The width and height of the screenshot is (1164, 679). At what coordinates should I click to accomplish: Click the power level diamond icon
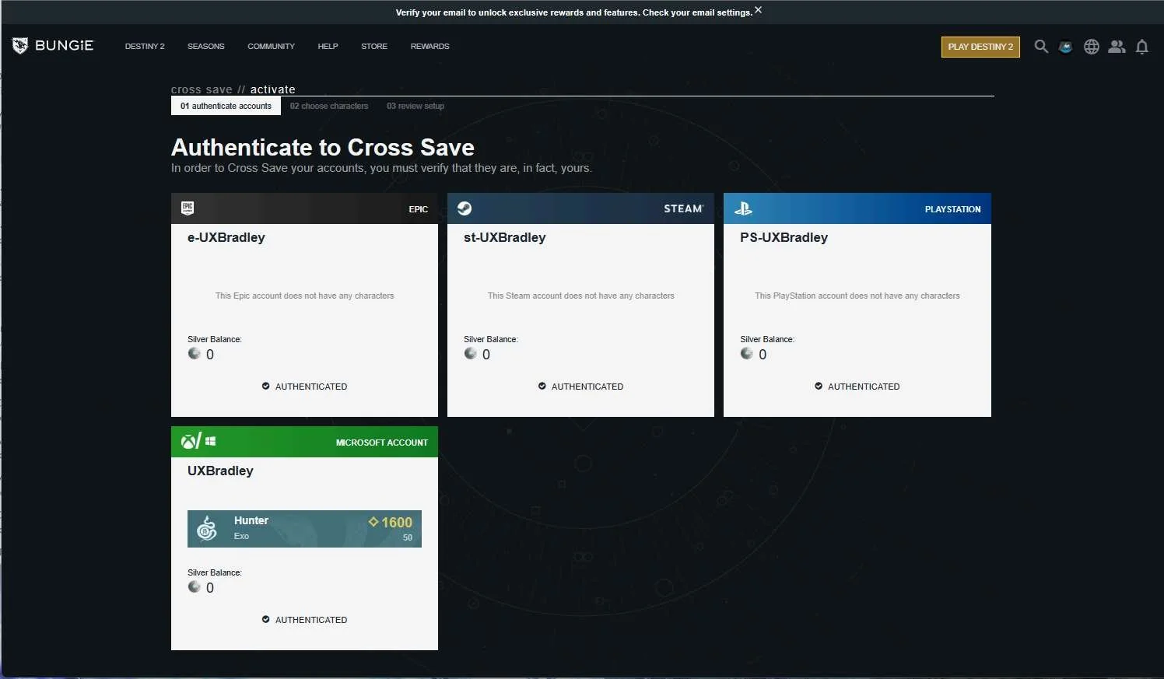coord(373,522)
